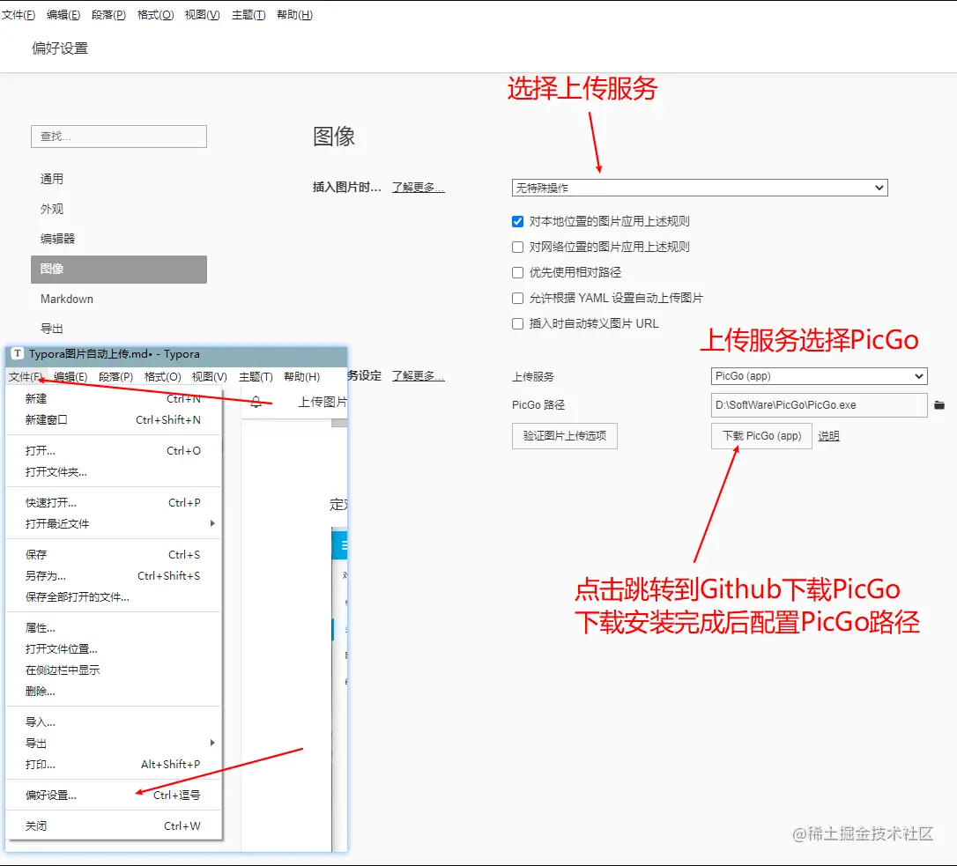Toggle apply rules to local images checkbox

[x=517, y=221]
